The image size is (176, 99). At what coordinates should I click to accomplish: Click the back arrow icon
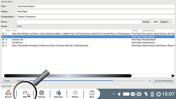[146, 94]
